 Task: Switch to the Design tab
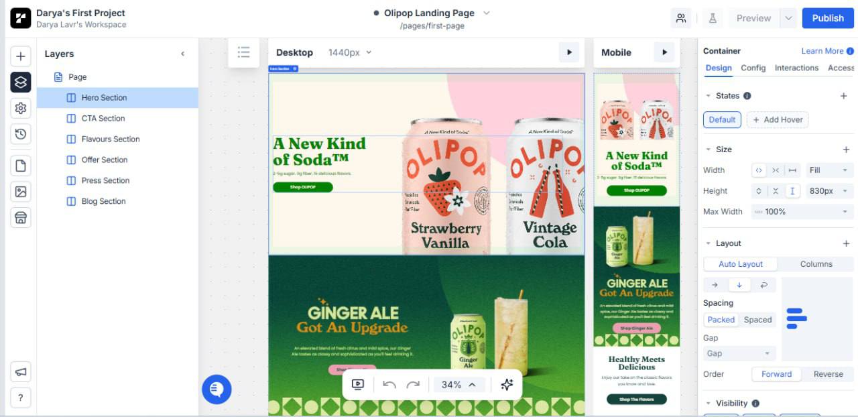pos(719,68)
